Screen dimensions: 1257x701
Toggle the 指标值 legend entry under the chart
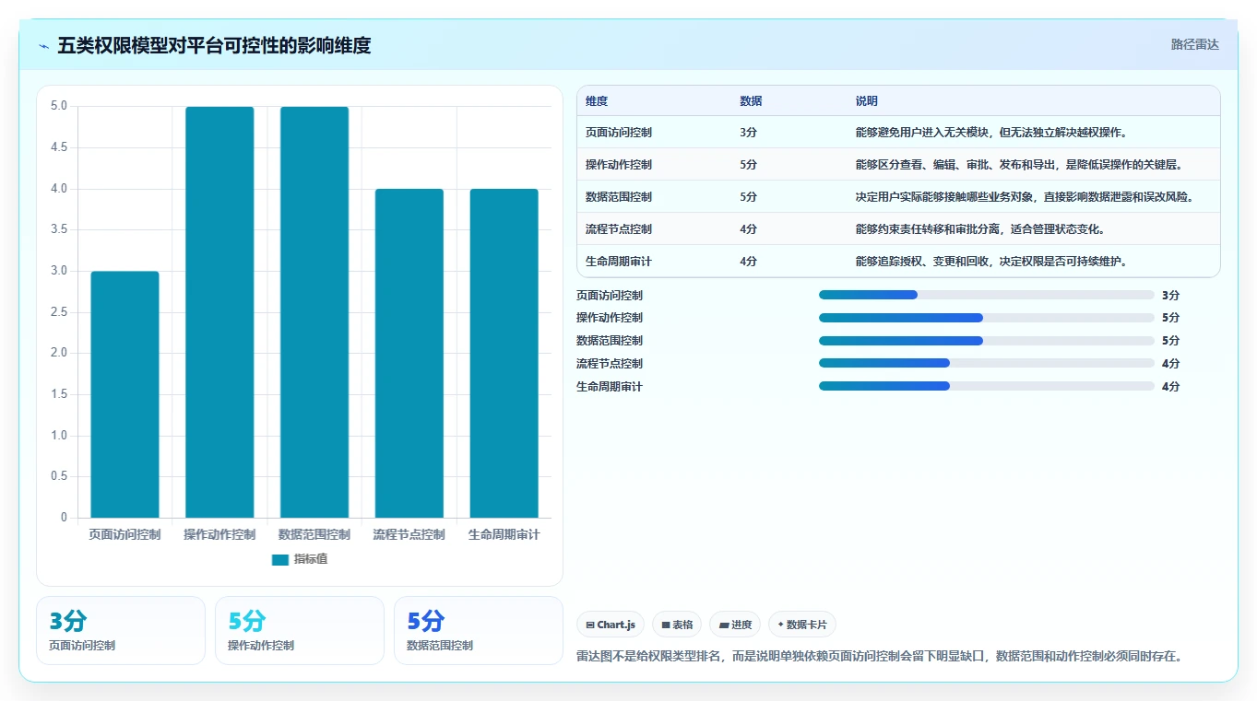300,559
